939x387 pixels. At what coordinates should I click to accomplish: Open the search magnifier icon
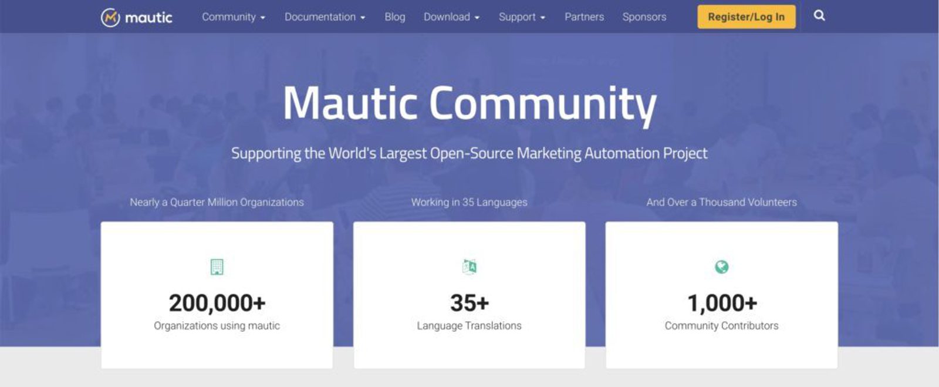coord(819,16)
